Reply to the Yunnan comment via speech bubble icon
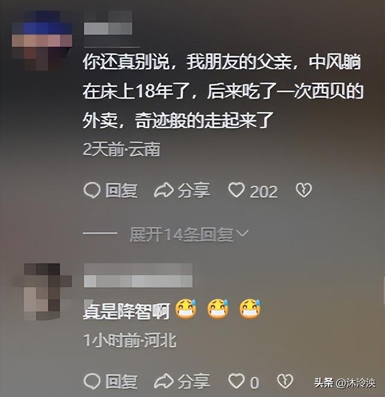This screenshot has width=385, height=397. [91, 190]
